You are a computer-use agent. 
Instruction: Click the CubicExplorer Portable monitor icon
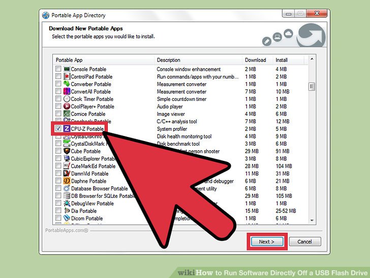(x=67, y=159)
